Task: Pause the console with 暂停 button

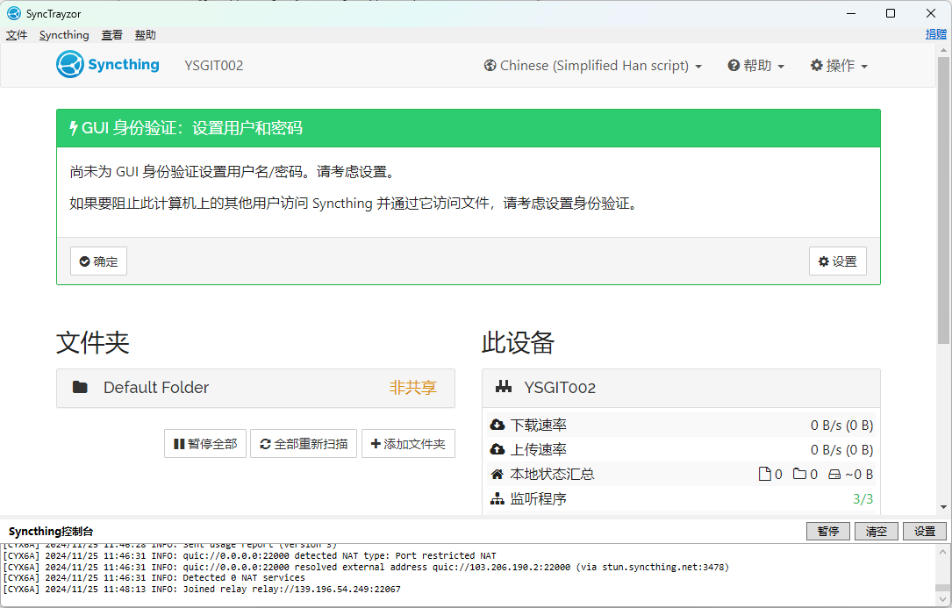Action: click(x=828, y=532)
